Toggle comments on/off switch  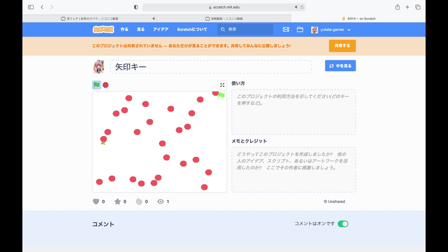(343, 224)
